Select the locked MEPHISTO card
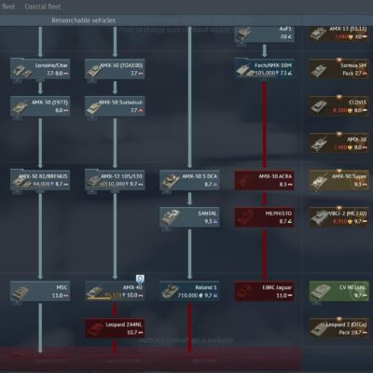 tap(264, 217)
